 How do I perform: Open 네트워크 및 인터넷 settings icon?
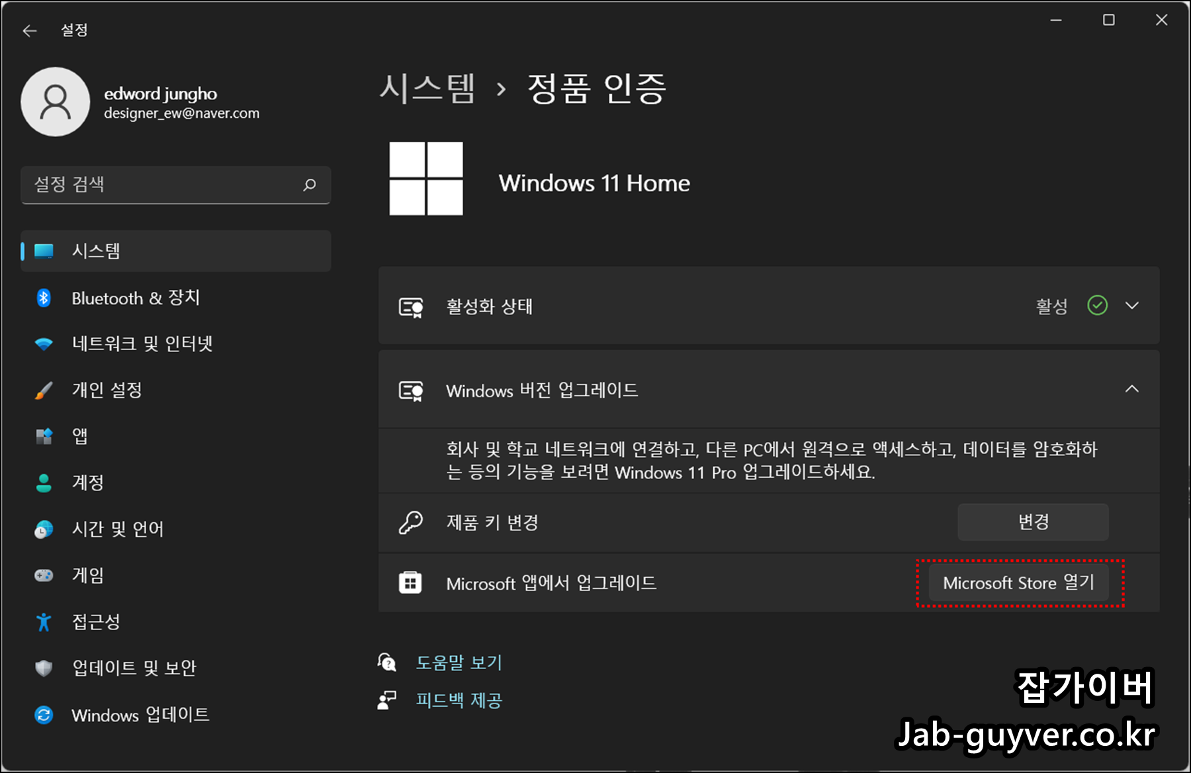[44, 343]
